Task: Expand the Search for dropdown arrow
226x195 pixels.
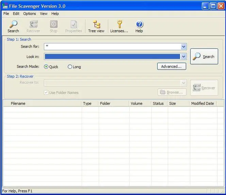Action: [x=183, y=46]
